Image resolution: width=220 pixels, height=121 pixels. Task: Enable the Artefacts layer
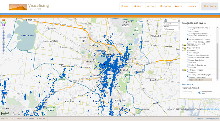188,72
